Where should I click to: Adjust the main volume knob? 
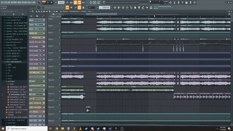39,3
